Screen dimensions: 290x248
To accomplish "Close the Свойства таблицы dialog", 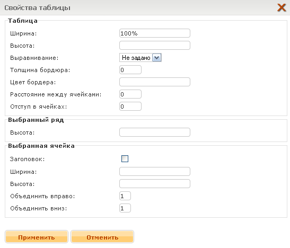I will point(282,8).
